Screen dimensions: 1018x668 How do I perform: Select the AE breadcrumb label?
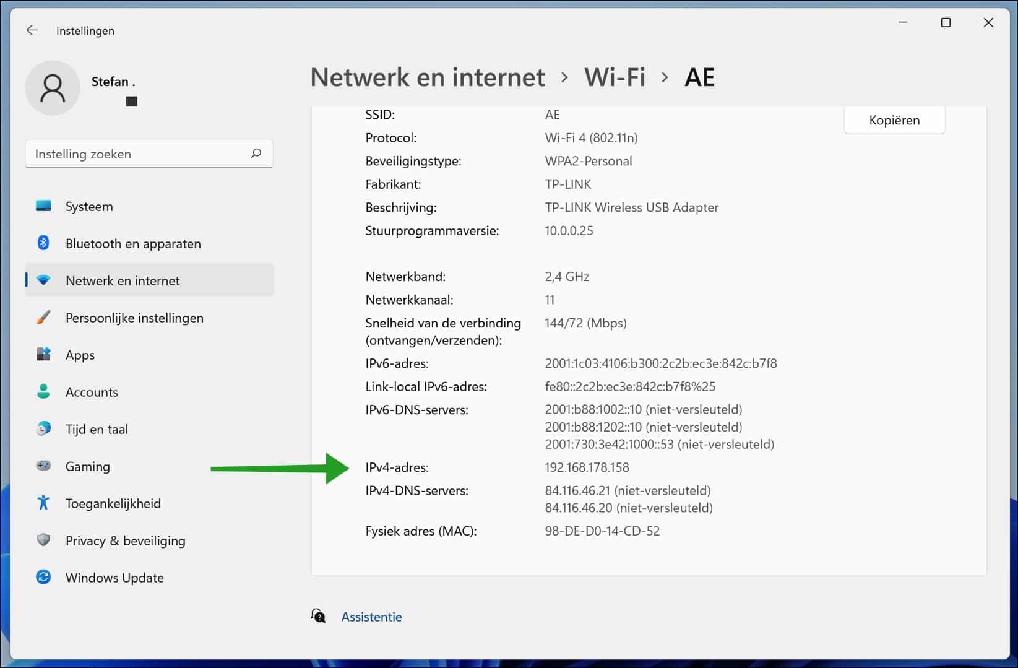[x=699, y=77]
